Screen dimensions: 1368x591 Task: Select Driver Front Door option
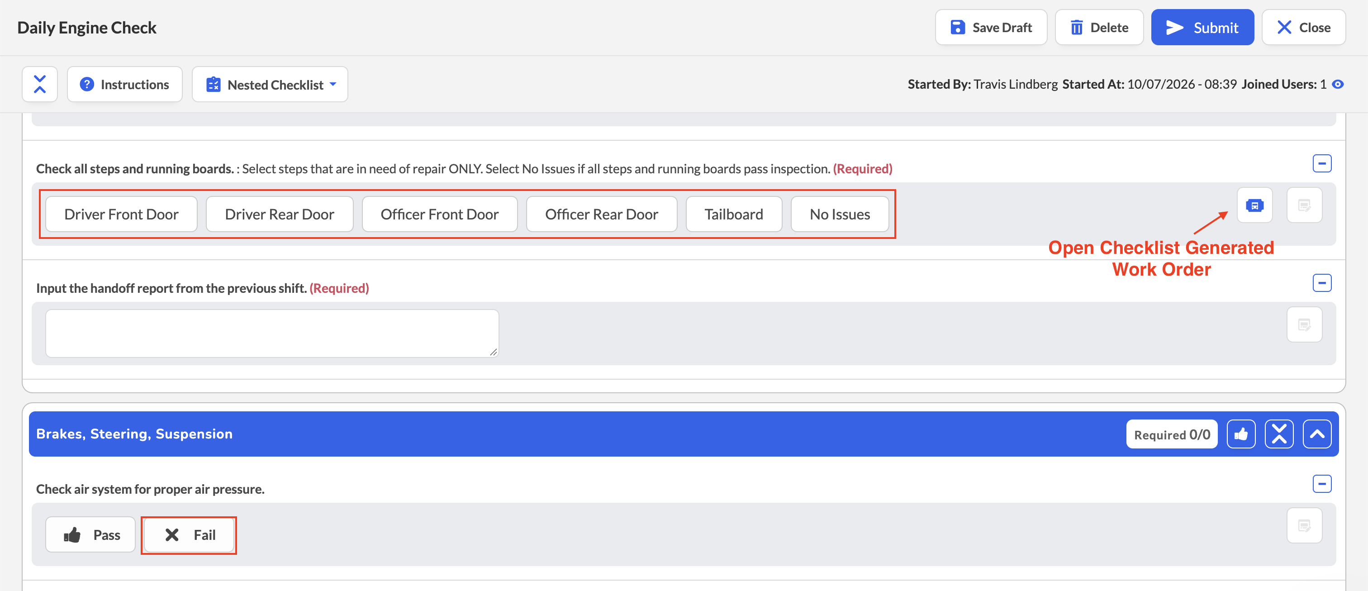(x=122, y=214)
